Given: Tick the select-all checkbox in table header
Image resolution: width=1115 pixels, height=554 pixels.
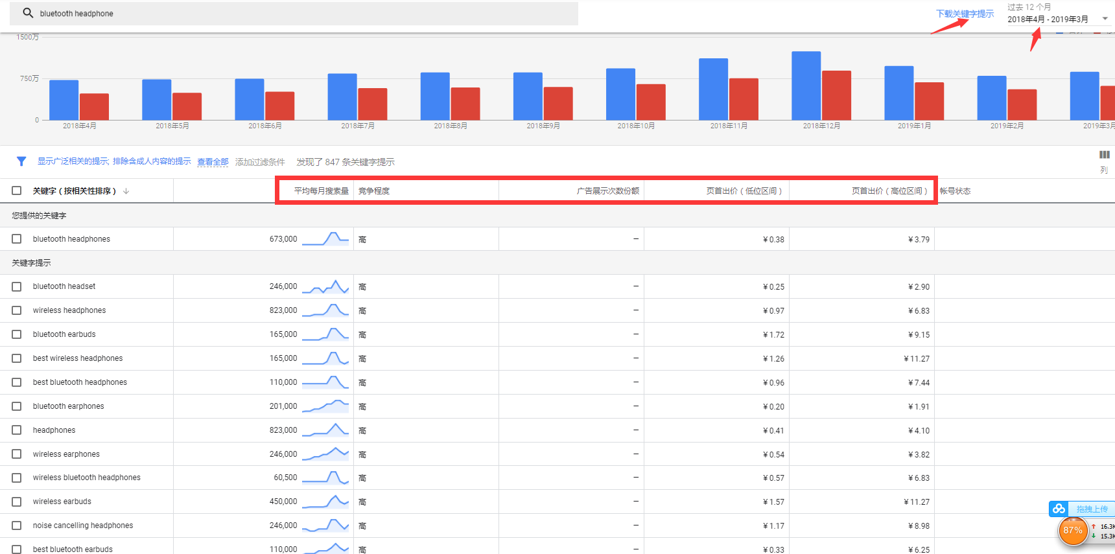Looking at the screenshot, I should tap(17, 191).
